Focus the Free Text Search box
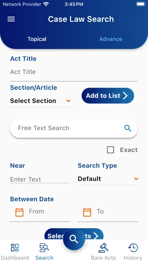The height and width of the screenshot is (263, 148). [74, 128]
